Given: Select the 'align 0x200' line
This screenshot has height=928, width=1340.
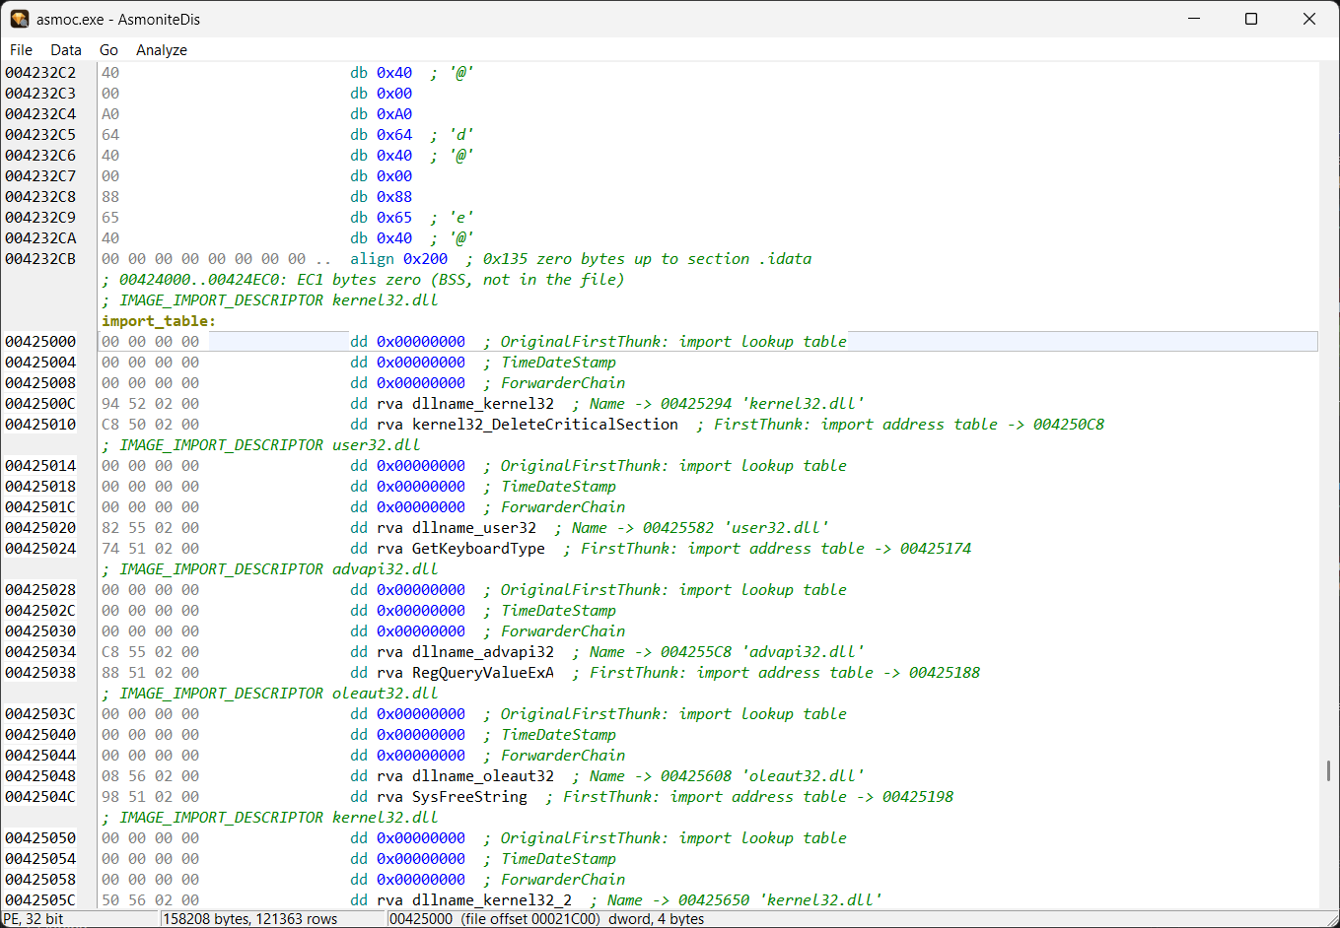Looking at the screenshot, I should point(659,259).
